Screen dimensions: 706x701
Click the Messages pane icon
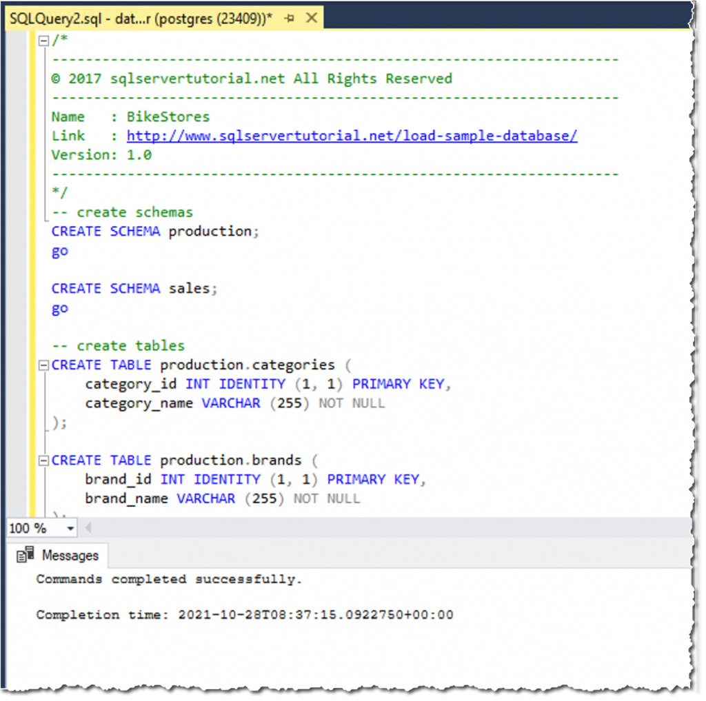pos(26,554)
